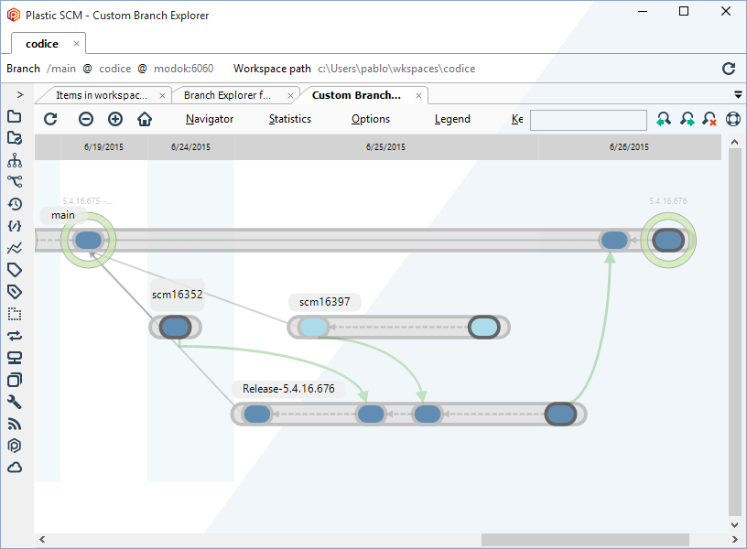Viewport: 747px width, 549px height.
Task: Open the tab overflow dropdown arrow
Action: pos(738,94)
